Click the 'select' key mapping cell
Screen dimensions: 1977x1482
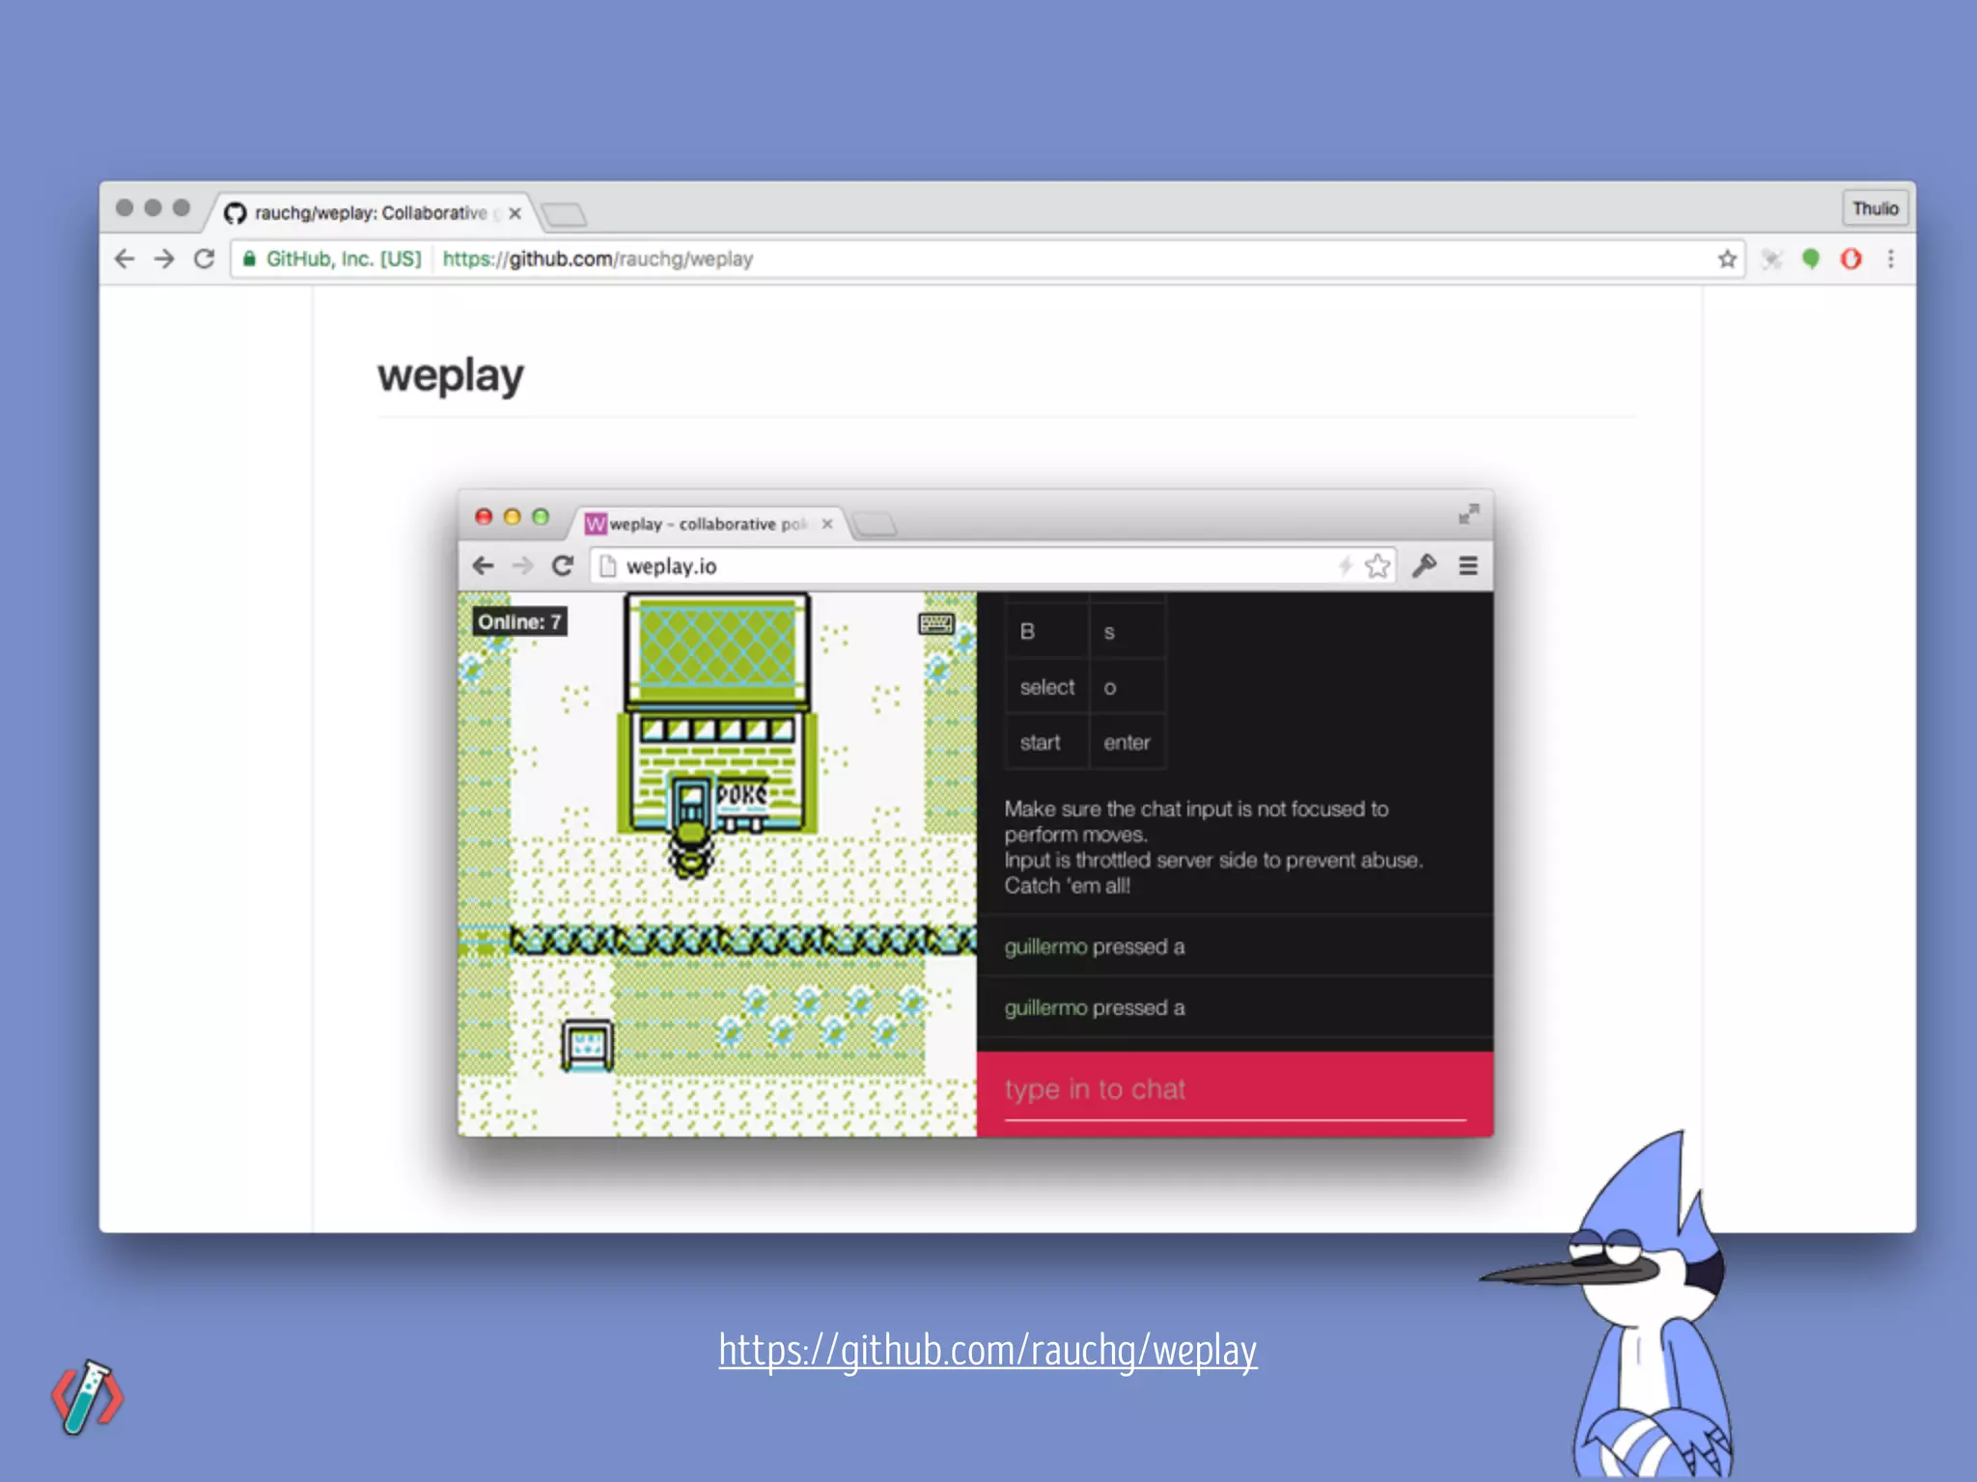pyautogui.click(x=1047, y=687)
